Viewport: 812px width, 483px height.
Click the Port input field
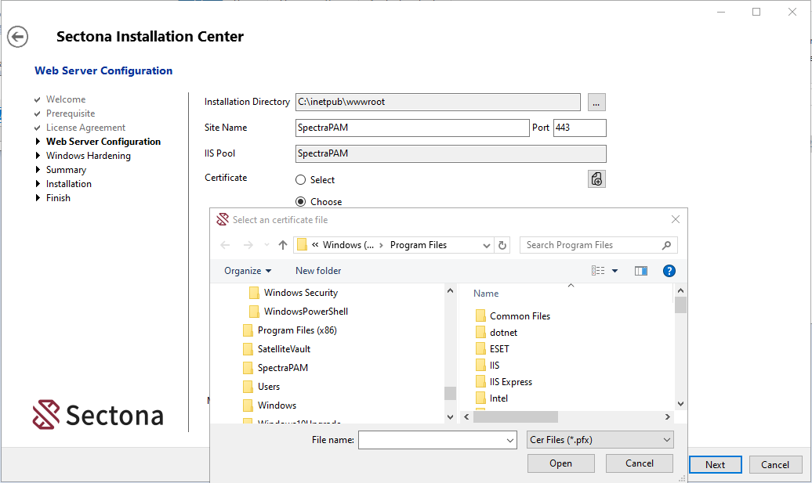[x=579, y=128]
